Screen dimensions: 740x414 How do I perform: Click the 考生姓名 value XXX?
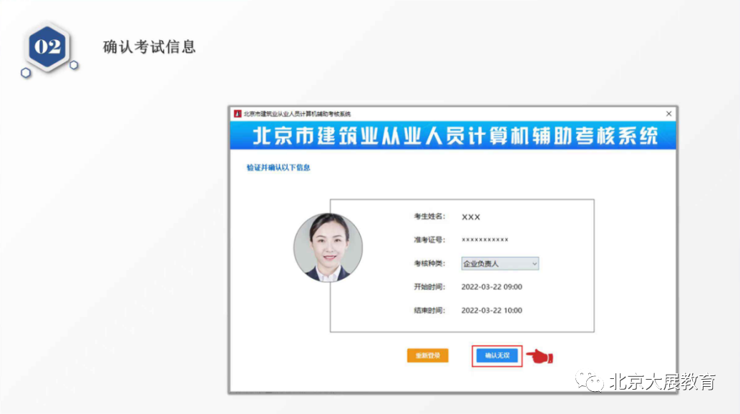(471, 217)
